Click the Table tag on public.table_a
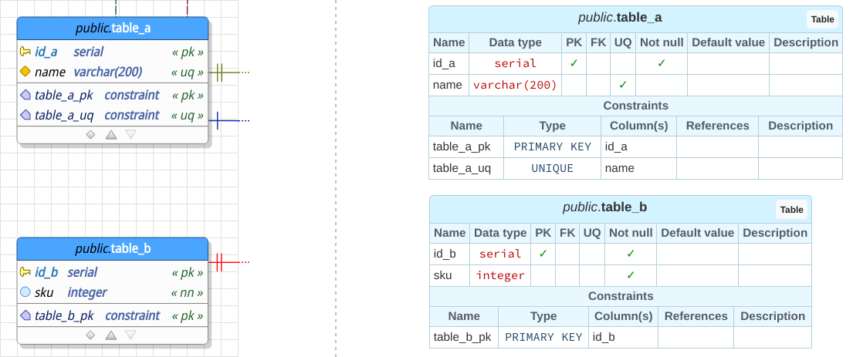The image size is (853, 357). tap(822, 19)
